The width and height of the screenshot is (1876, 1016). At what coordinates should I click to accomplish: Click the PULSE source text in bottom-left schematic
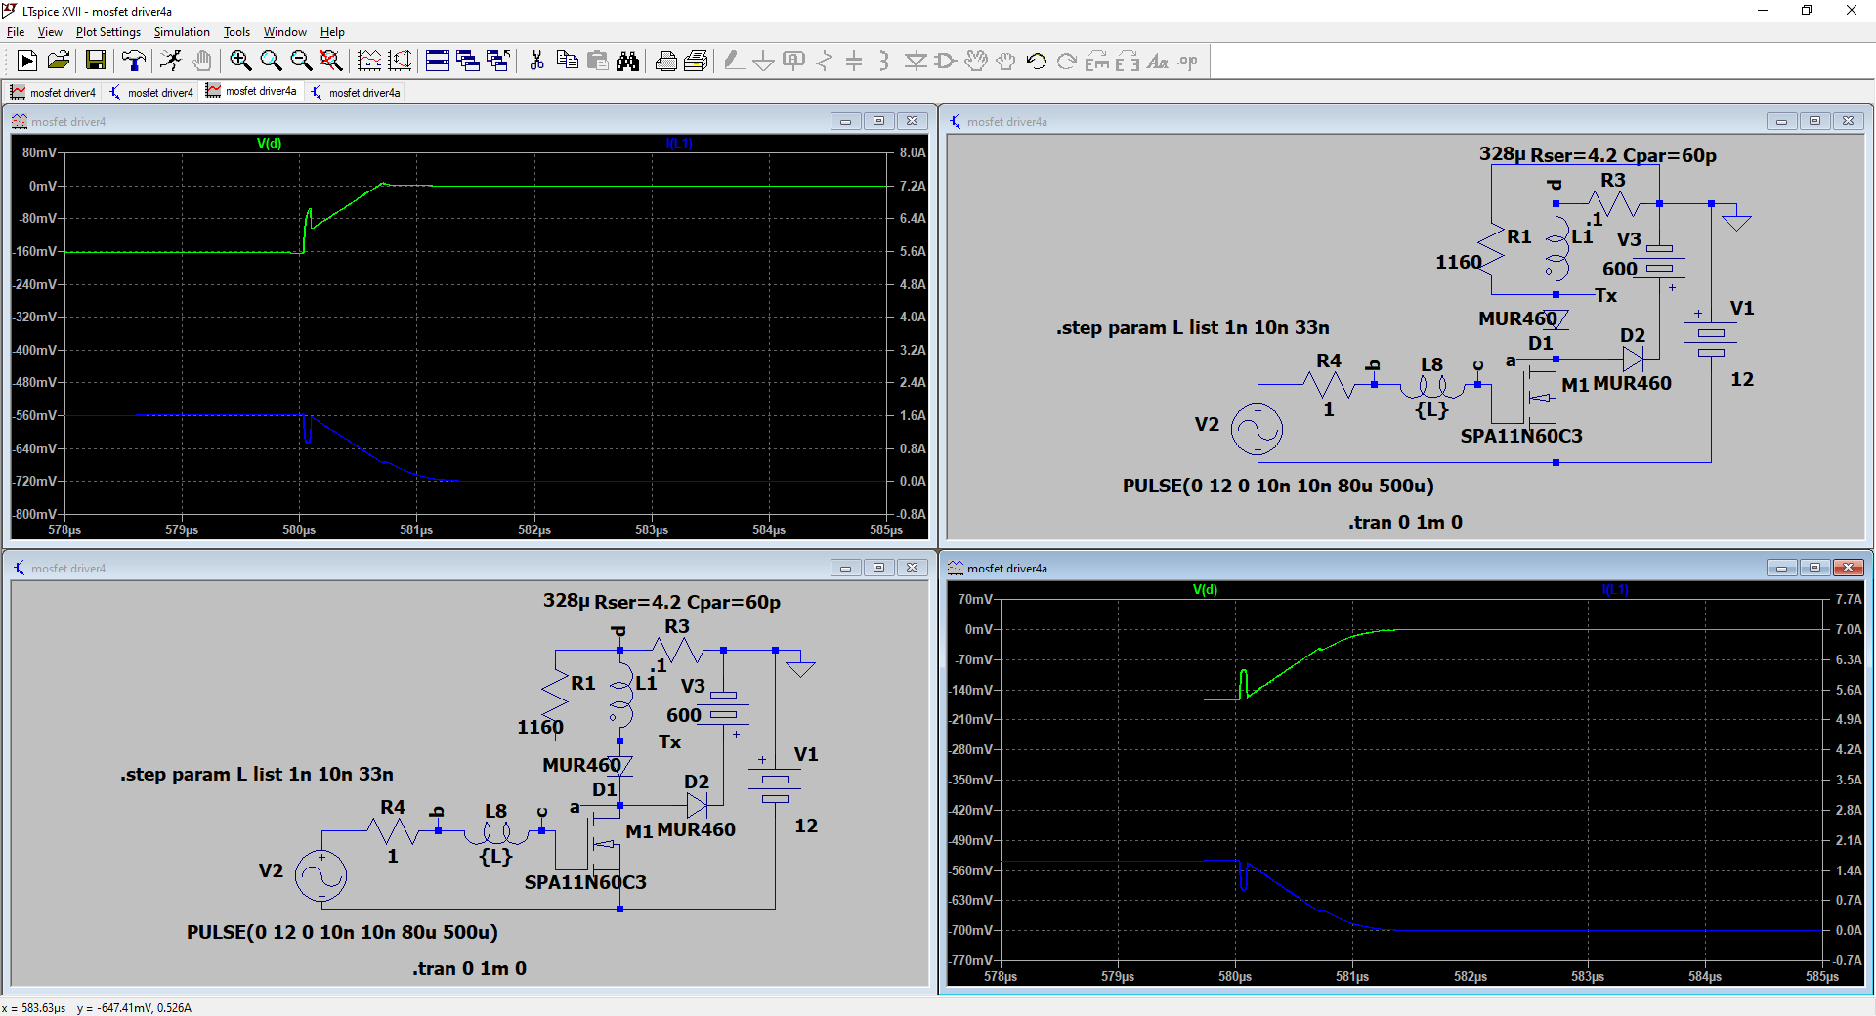pyautogui.click(x=342, y=932)
